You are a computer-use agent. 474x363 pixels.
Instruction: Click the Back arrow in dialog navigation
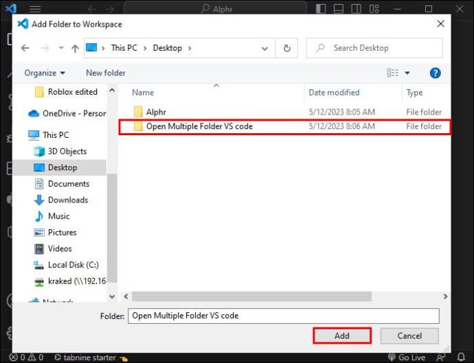25,48
